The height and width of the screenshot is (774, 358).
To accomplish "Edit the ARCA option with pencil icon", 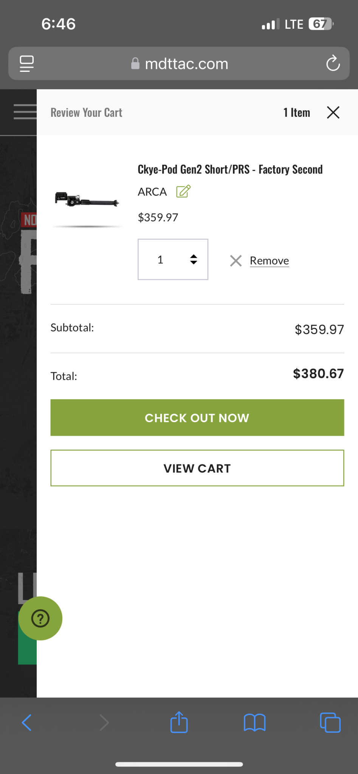I will (x=183, y=191).
